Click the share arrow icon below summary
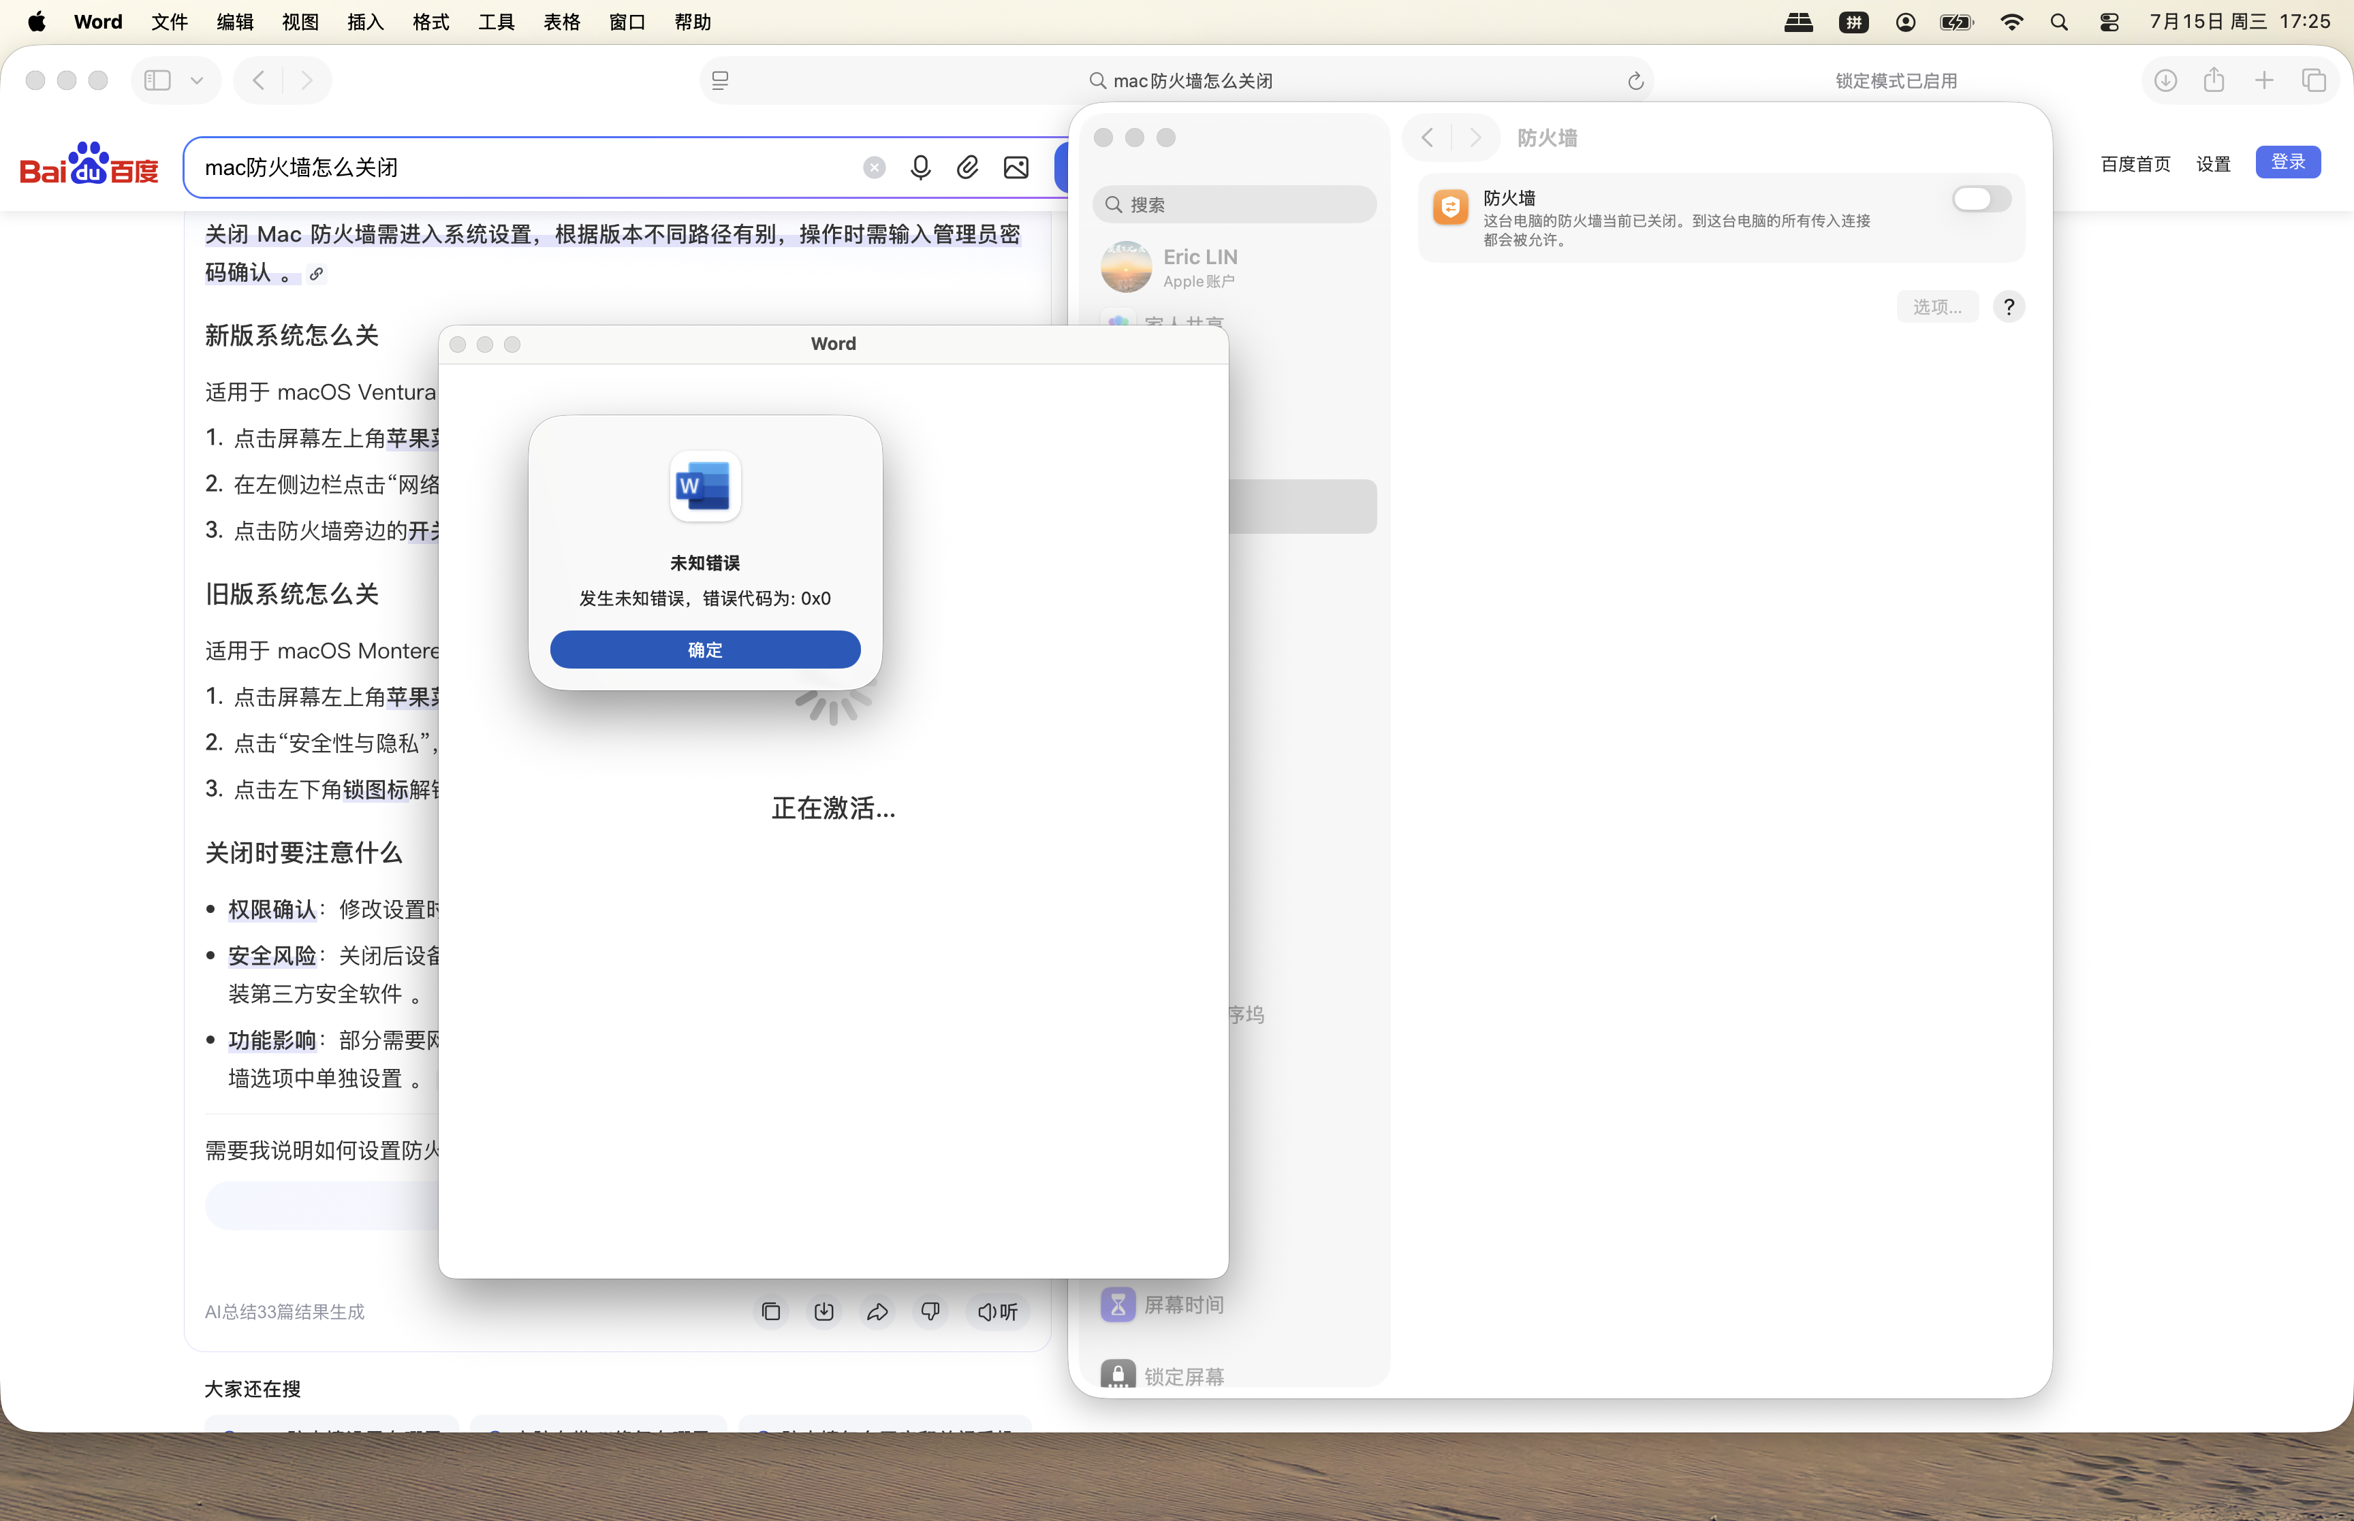 (x=877, y=1311)
